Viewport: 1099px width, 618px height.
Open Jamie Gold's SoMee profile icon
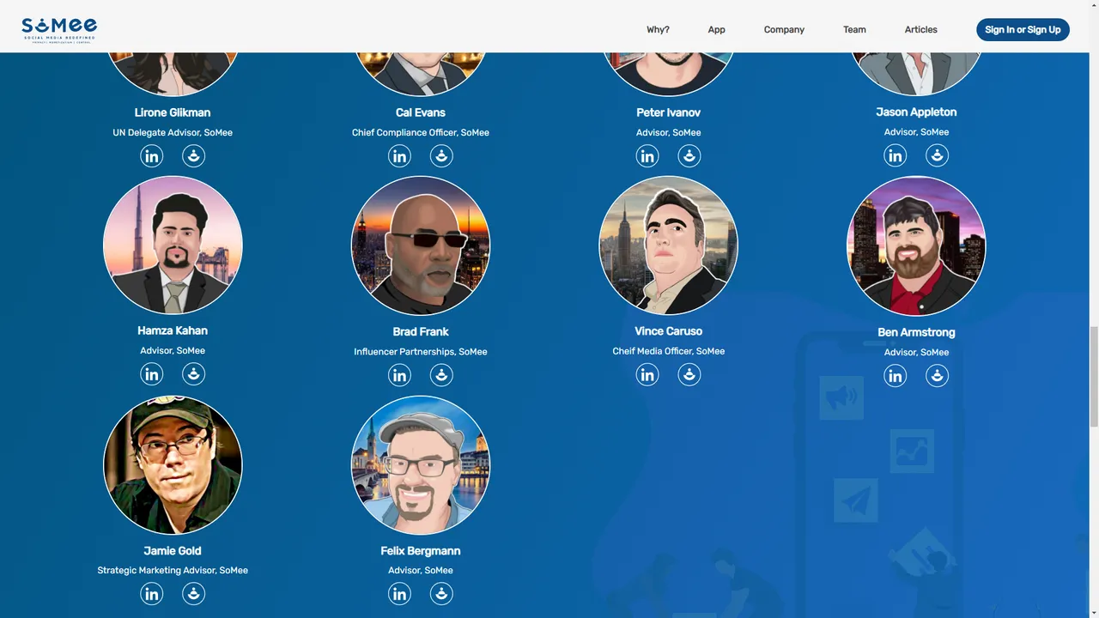point(194,594)
